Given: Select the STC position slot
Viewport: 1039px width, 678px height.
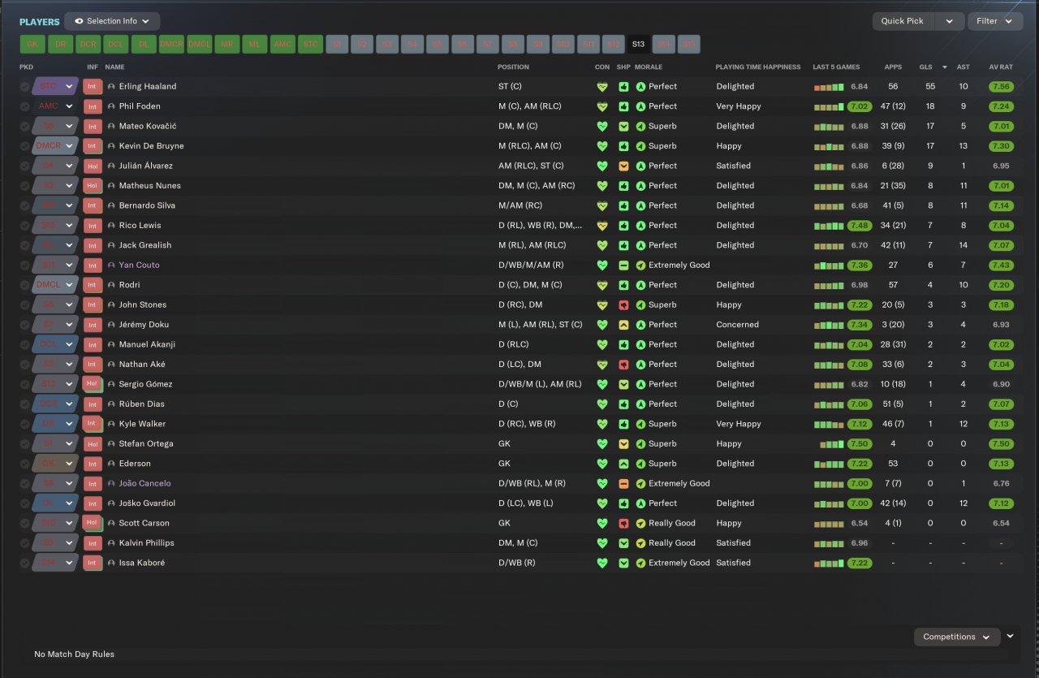Looking at the screenshot, I should 310,45.
